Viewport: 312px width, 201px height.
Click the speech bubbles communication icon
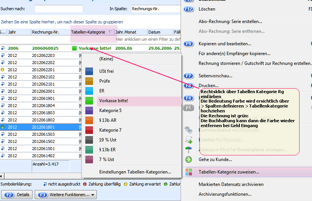[x=188, y=130]
